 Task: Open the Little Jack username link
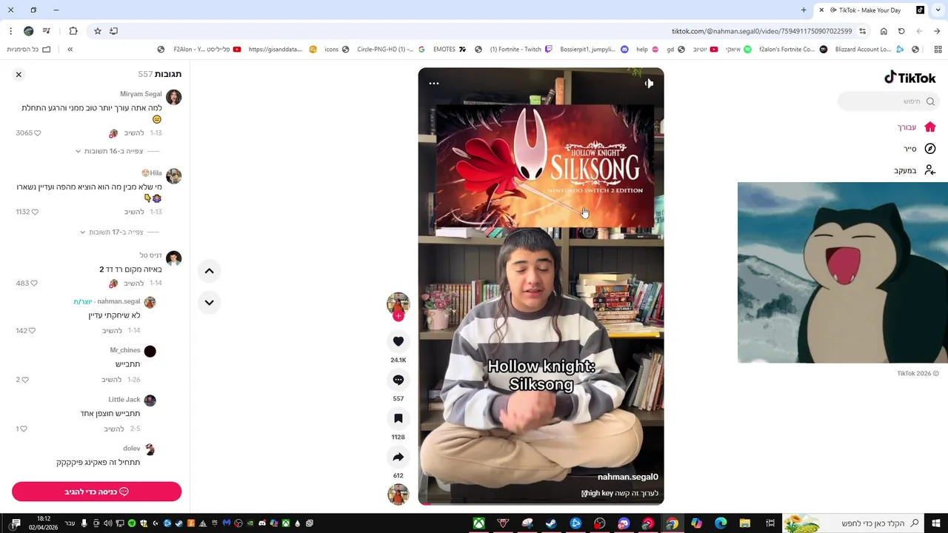124,400
